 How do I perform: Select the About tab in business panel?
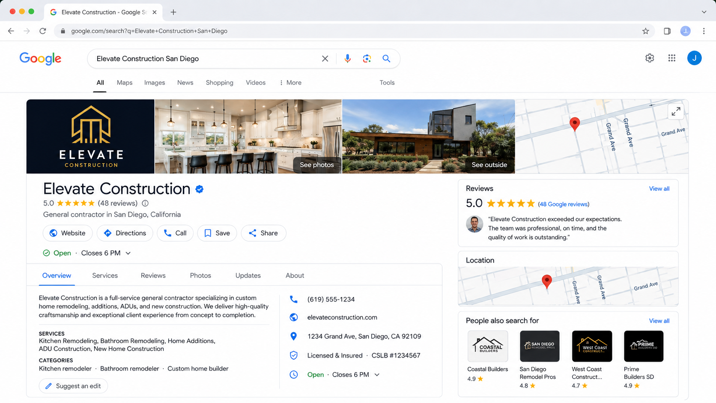[x=295, y=275]
